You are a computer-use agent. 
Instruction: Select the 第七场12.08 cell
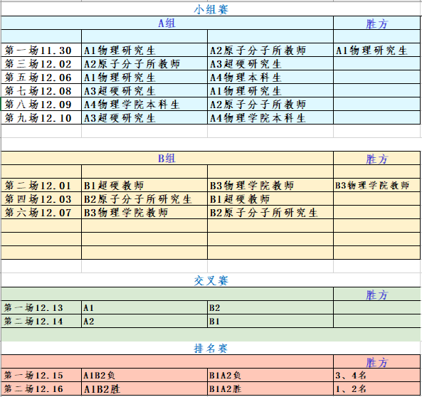coord(41,90)
